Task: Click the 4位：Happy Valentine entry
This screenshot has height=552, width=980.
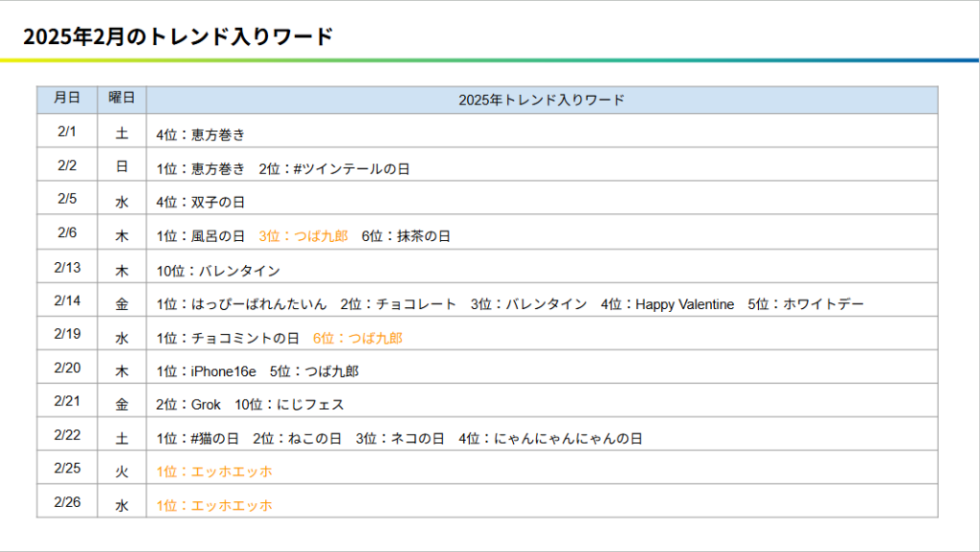Action: click(x=667, y=304)
